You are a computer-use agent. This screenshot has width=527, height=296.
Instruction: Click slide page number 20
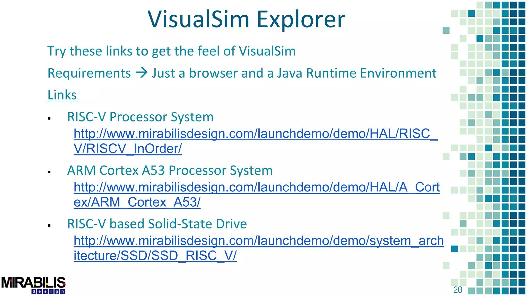pos(458,290)
